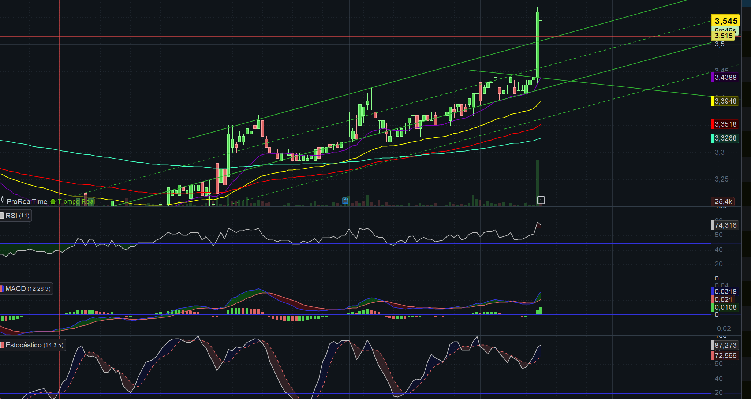Click the ProRealTime label on the chart
The image size is (751, 399).
pos(27,201)
